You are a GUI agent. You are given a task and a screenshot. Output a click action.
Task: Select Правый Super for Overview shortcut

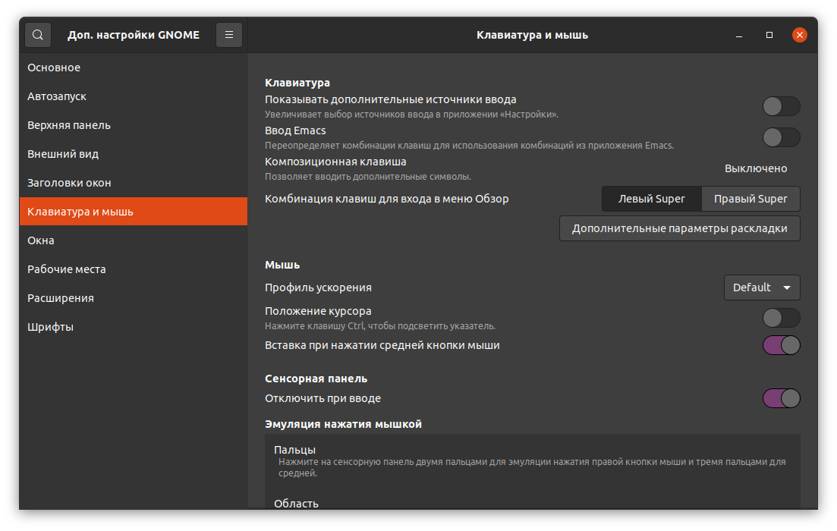750,199
